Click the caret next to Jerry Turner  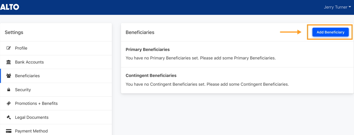tap(350, 7)
